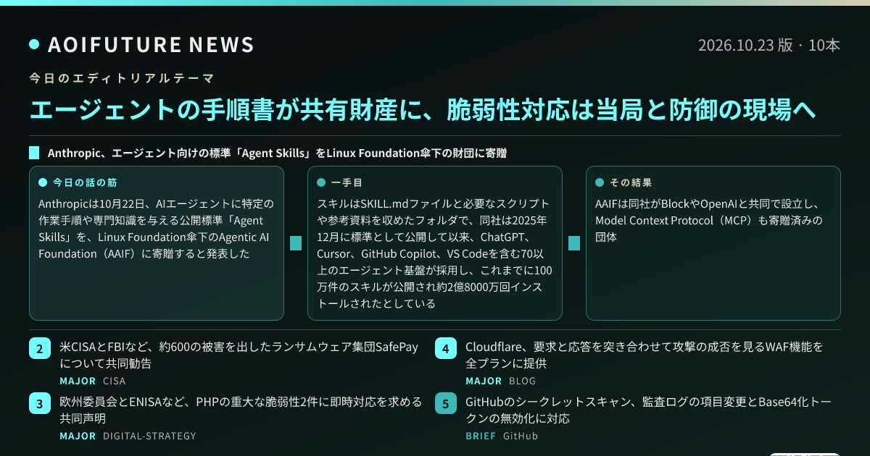Click the edition text 2026.10.23 版・10本

coord(769,45)
